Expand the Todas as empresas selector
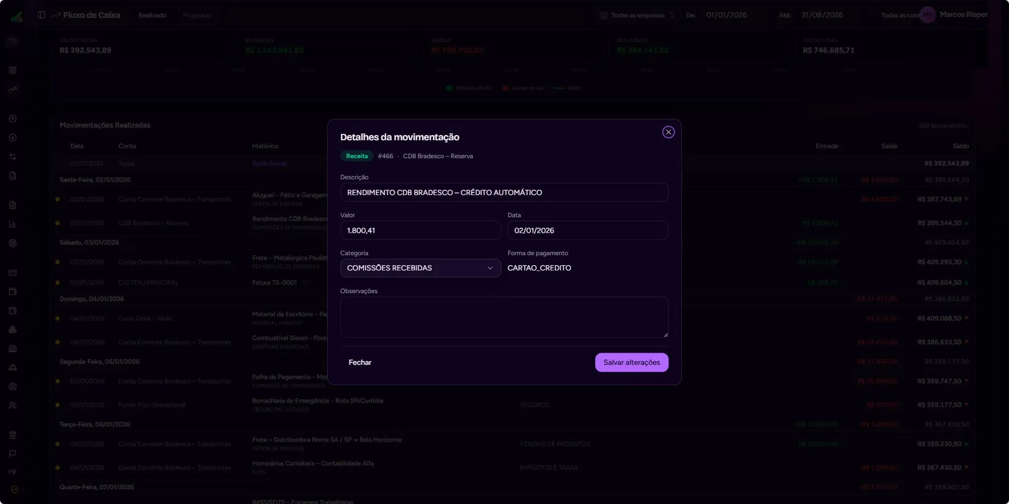 [x=637, y=15]
